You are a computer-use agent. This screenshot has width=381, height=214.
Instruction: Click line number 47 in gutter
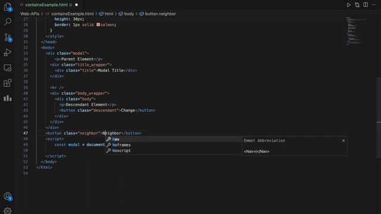(x=26, y=133)
